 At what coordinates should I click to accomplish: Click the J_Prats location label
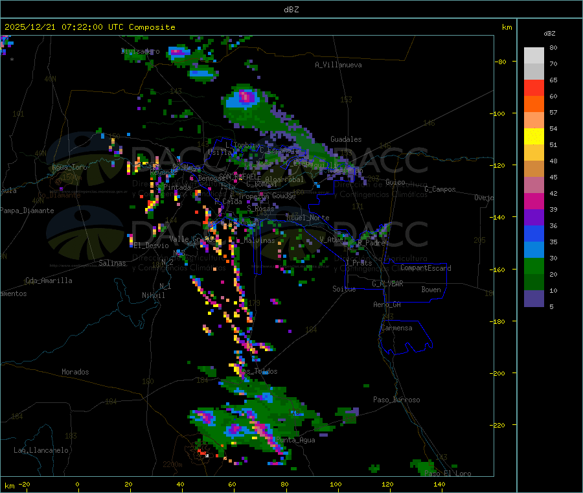point(358,263)
